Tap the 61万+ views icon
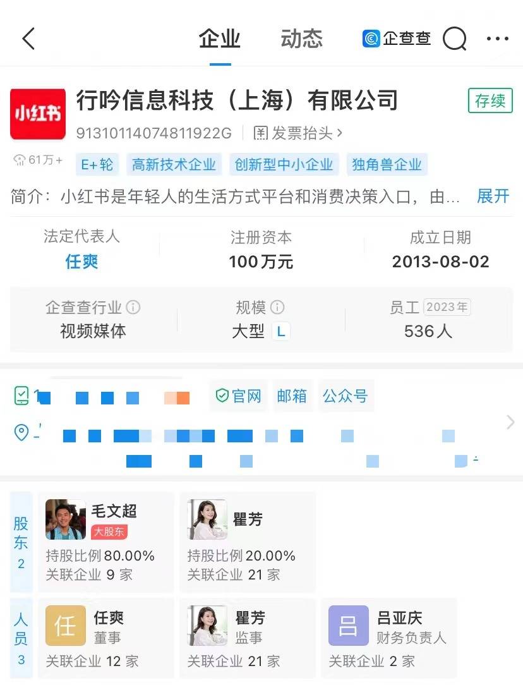The image size is (523, 685). (x=19, y=160)
